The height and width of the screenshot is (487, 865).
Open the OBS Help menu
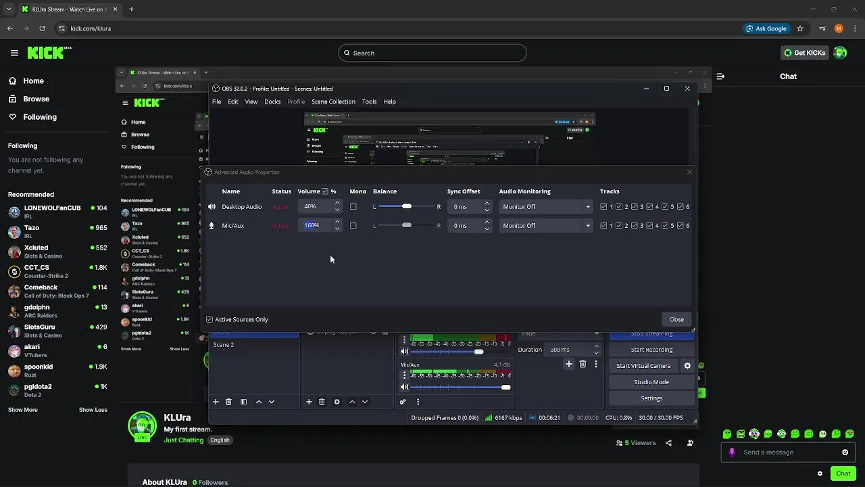390,101
